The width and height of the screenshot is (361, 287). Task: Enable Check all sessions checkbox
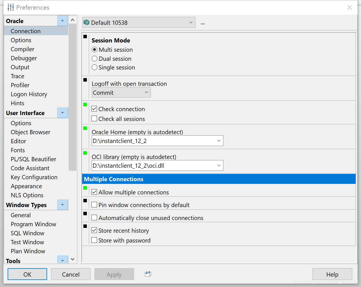coord(94,119)
